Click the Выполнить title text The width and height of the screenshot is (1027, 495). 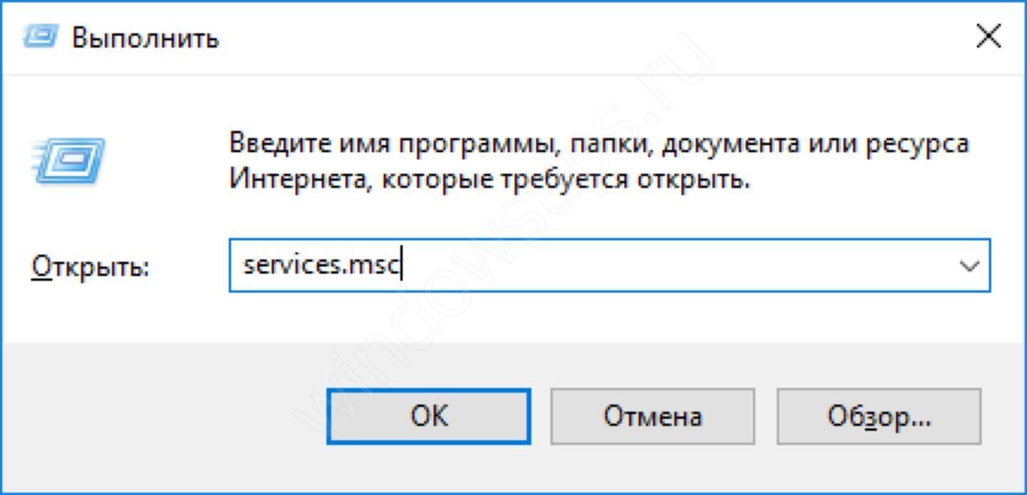[145, 37]
